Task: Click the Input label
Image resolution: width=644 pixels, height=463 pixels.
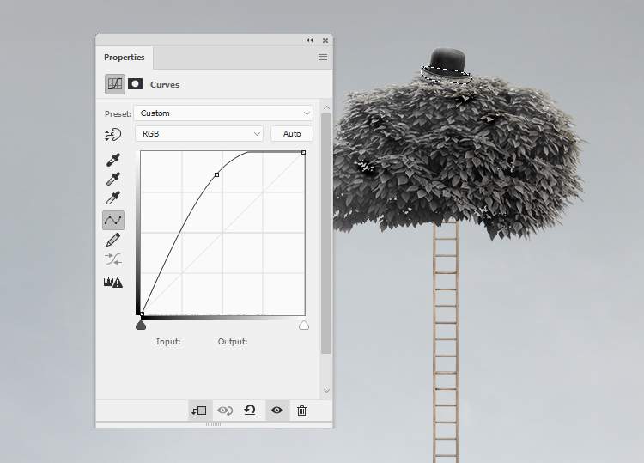Action: pyautogui.click(x=168, y=341)
